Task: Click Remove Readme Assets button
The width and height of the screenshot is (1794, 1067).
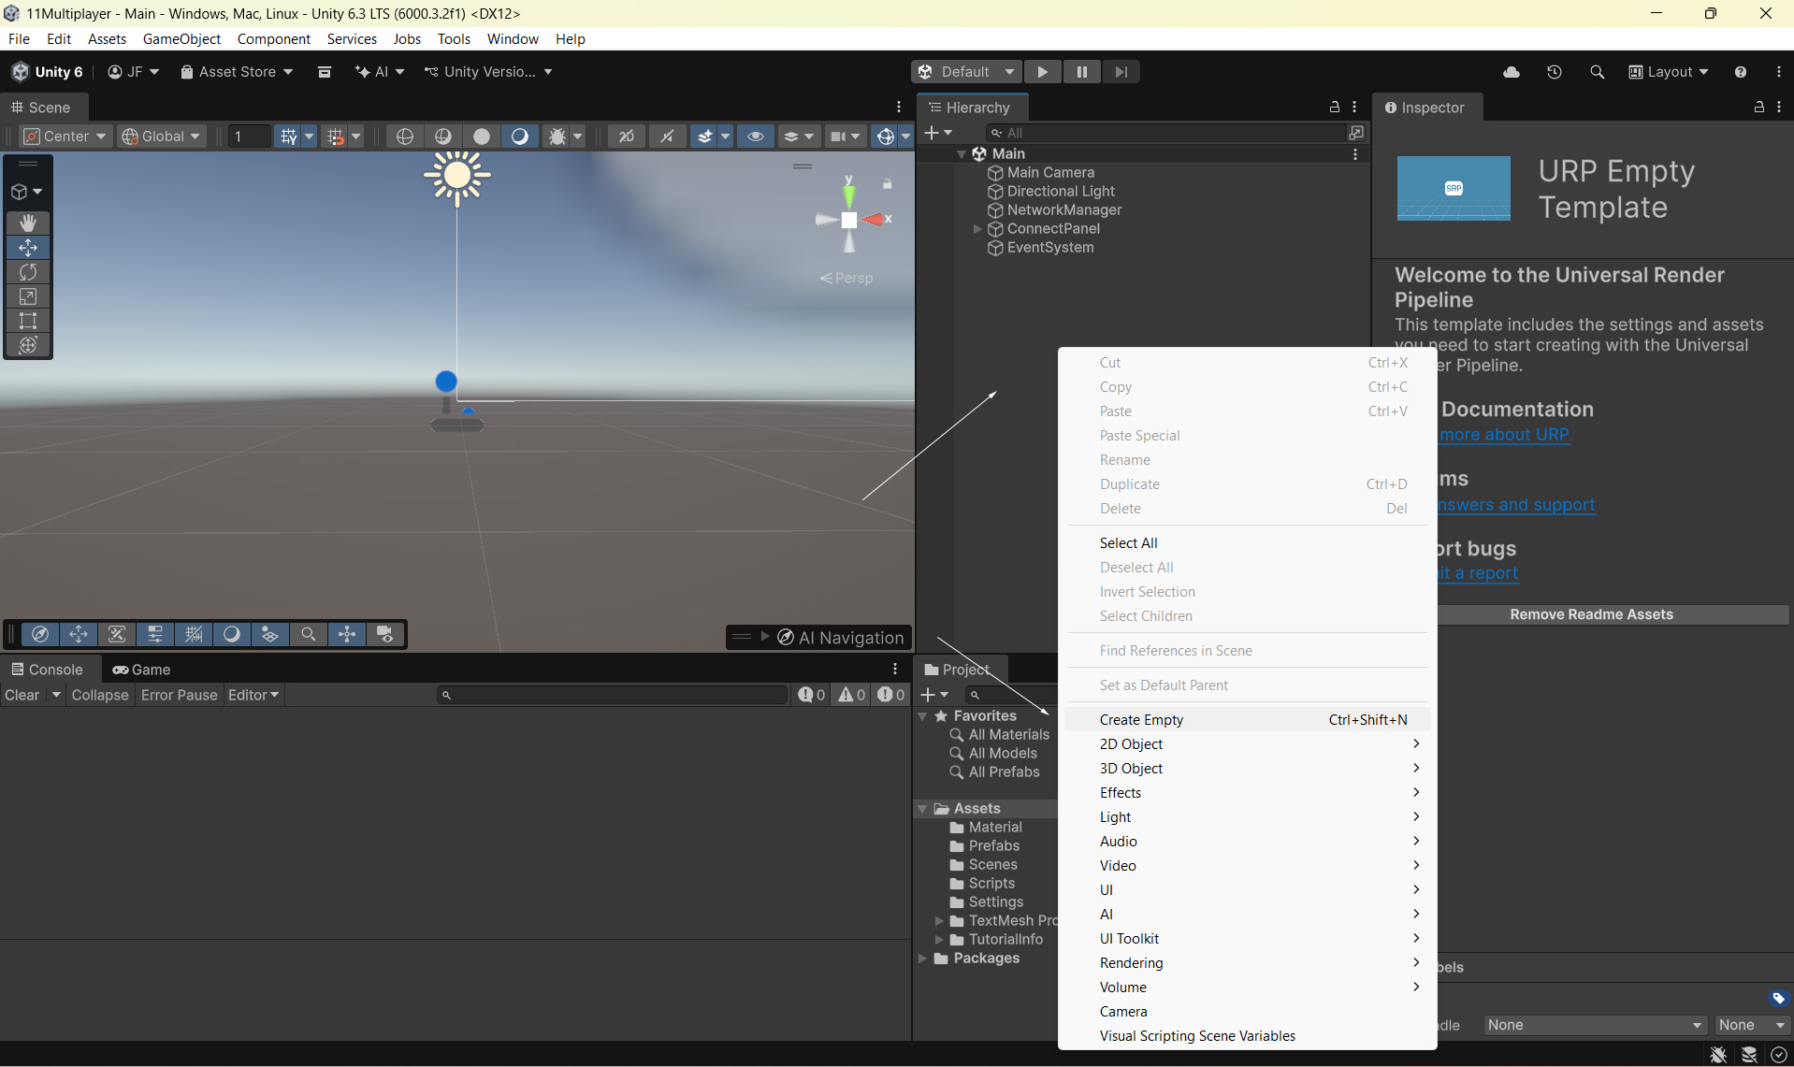Action: (1591, 614)
